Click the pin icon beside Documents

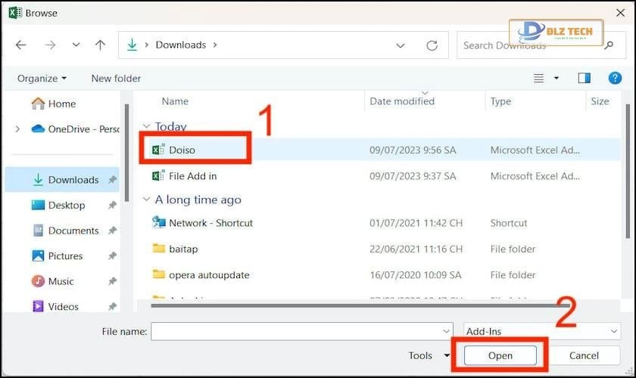click(x=112, y=231)
